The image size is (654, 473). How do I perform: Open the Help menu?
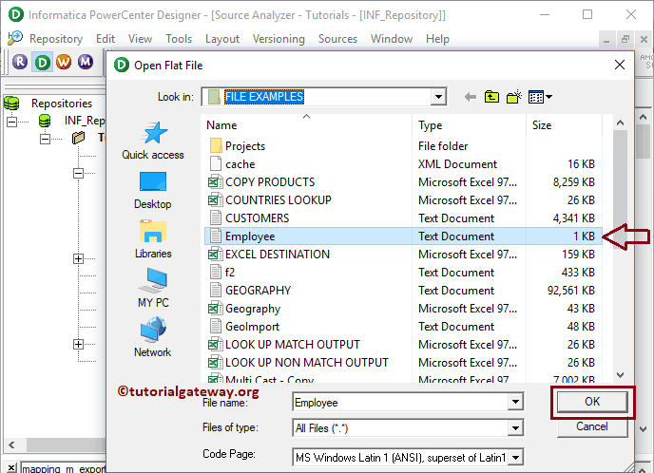437,39
